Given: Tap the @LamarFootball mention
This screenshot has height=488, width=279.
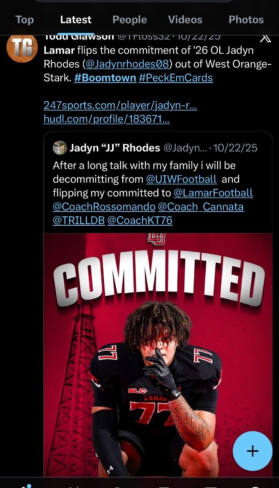Looking at the screenshot, I should (213, 193).
